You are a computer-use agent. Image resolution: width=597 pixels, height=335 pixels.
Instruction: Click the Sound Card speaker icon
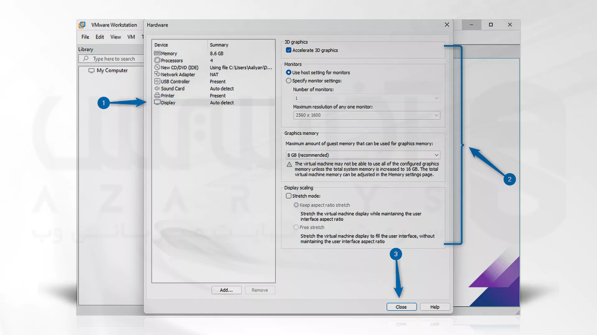157,88
